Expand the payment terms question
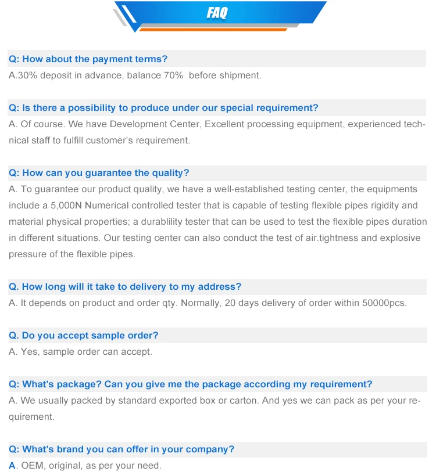The image size is (436, 475). (x=88, y=59)
